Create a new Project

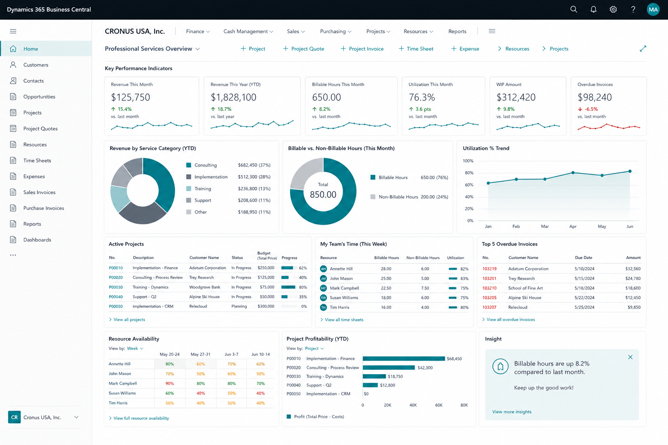click(x=253, y=49)
